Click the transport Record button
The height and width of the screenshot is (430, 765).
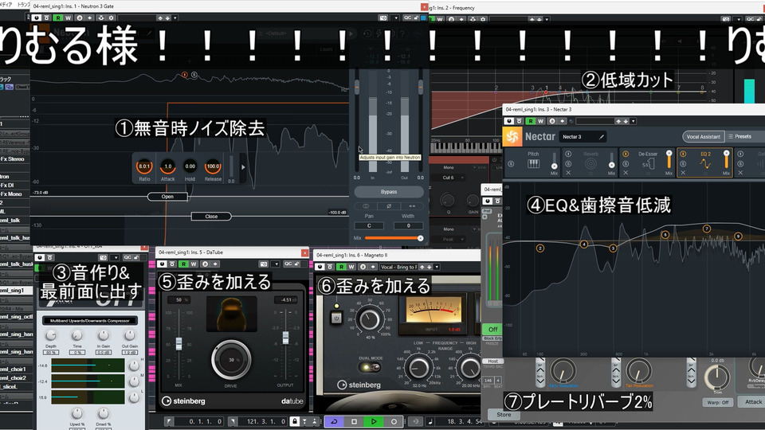394,421
